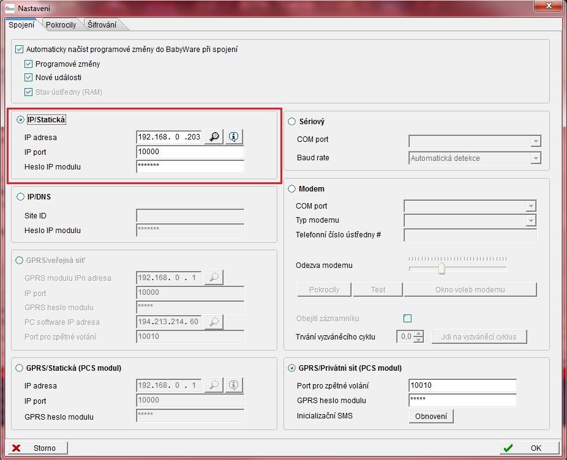Select the Sériový radio button

[x=291, y=122]
